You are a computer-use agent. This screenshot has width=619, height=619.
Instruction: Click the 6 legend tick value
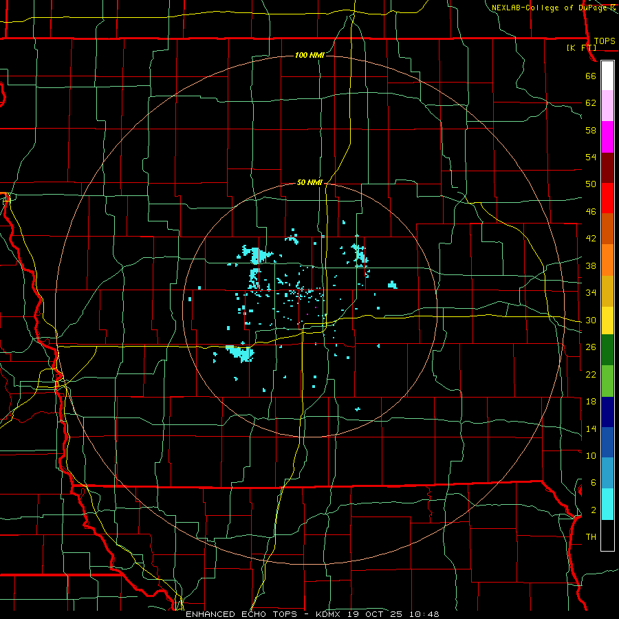coord(594,483)
